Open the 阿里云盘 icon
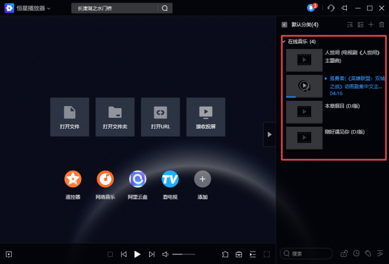 coord(137,179)
